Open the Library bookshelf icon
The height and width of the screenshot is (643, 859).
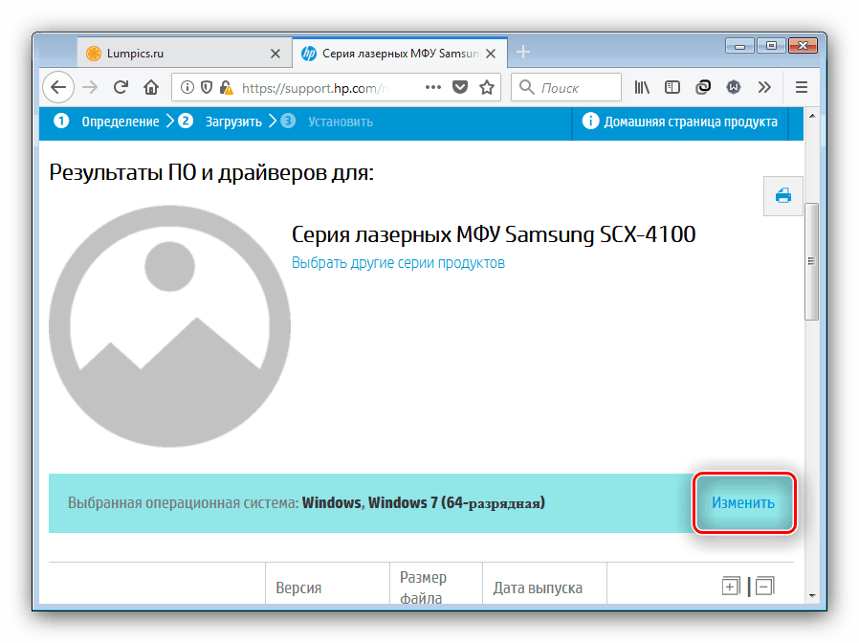(642, 88)
